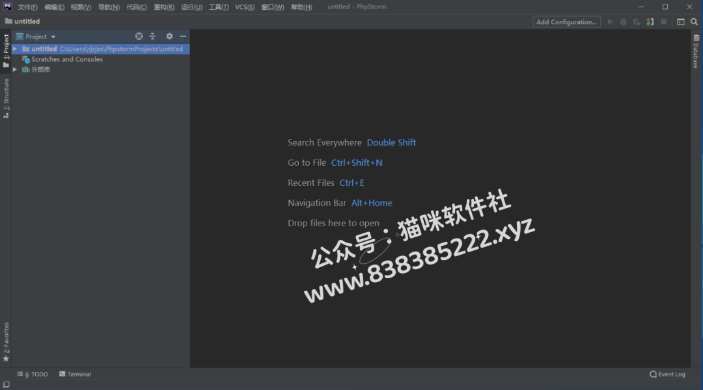The height and width of the screenshot is (390, 703).
Task: Click the tool windows icon in status bar
Action: coord(7,385)
